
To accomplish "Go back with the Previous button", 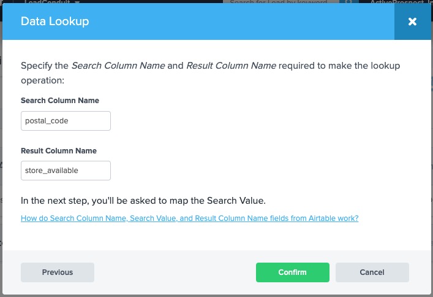I will (x=58, y=272).
